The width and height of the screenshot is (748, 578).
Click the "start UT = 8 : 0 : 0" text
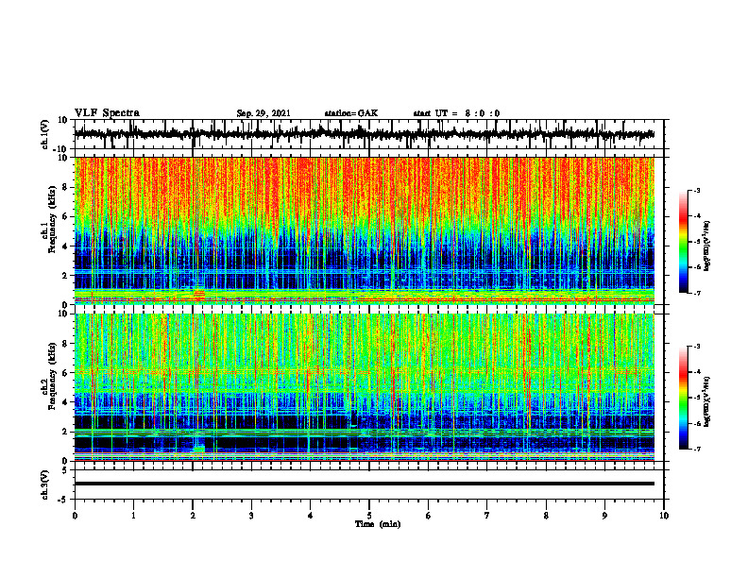456,113
